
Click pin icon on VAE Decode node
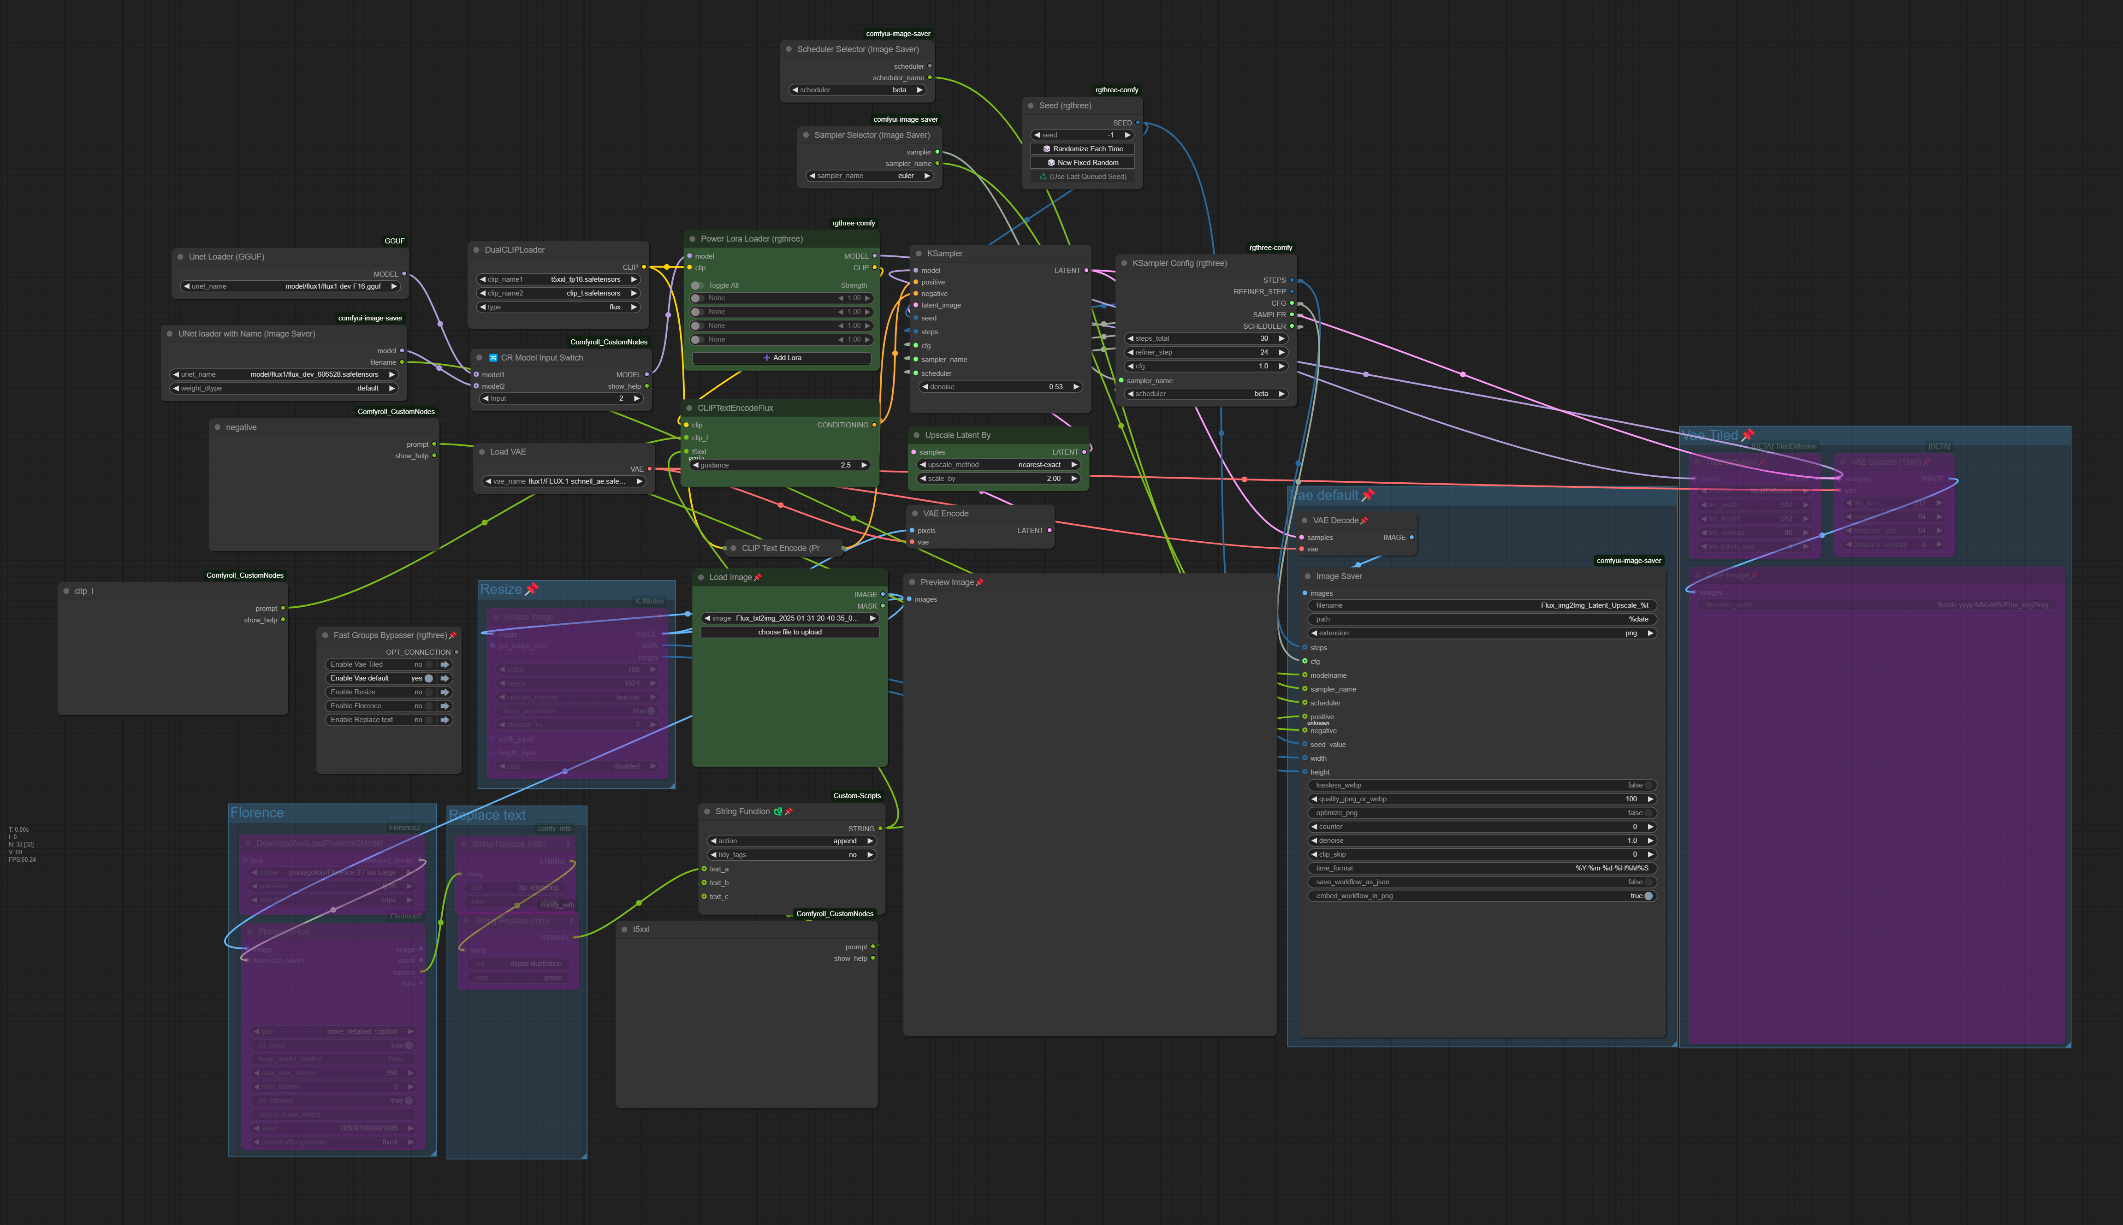pos(1364,521)
